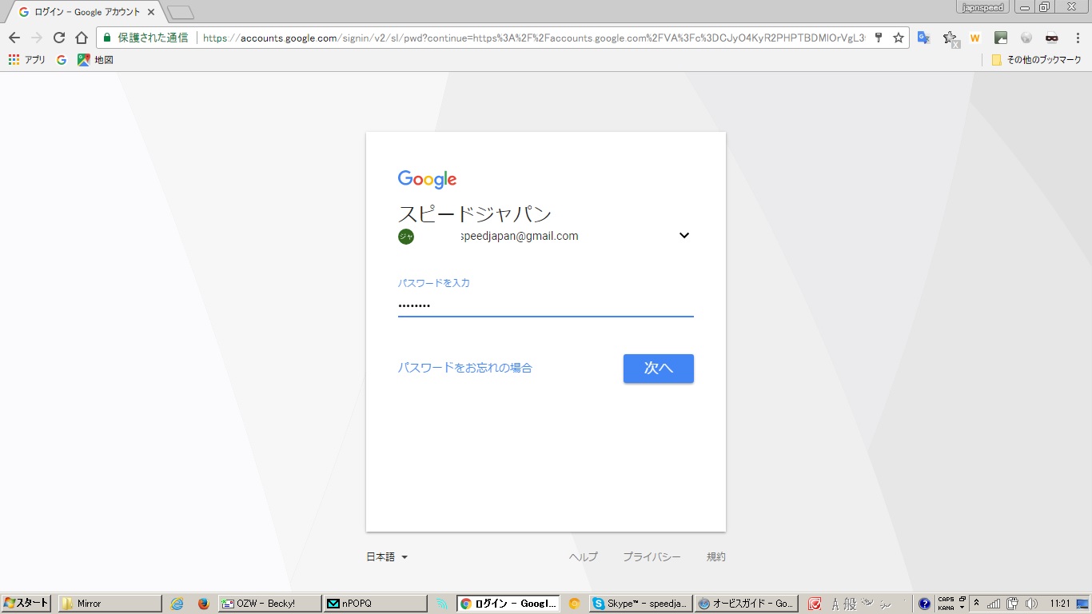This screenshot has width=1092, height=614.
Task: Click the IME 般 conversion mode icon
Action: pos(850,604)
